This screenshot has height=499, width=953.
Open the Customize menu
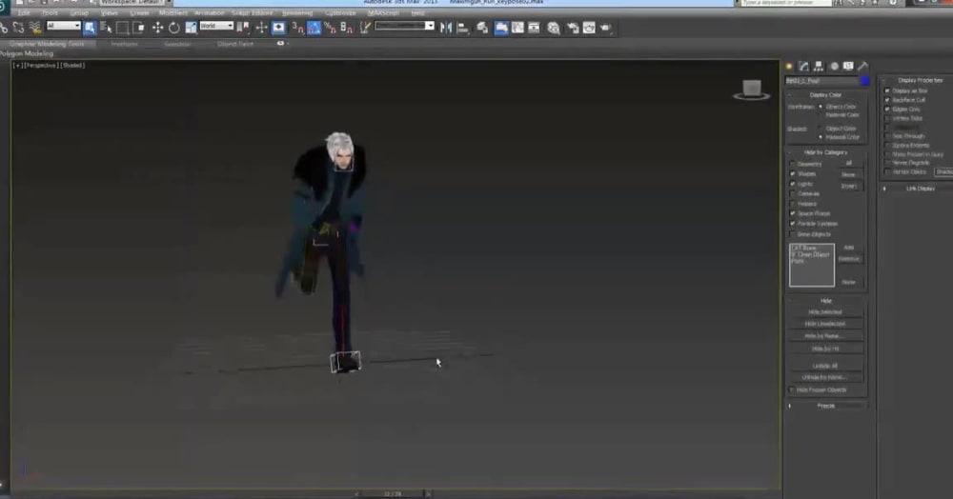(x=340, y=12)
